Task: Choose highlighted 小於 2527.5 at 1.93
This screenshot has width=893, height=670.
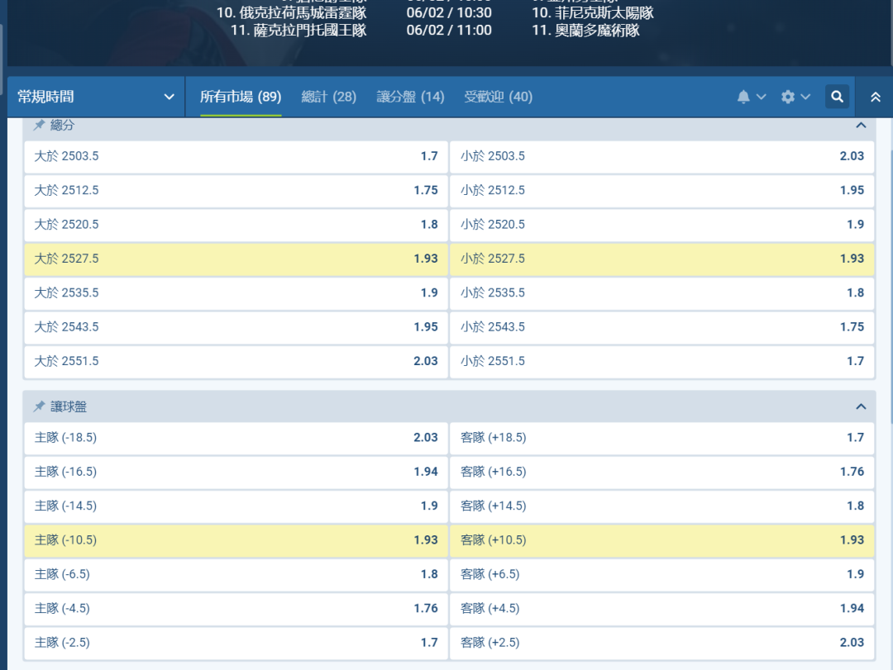Action: (x=661, y=259)
